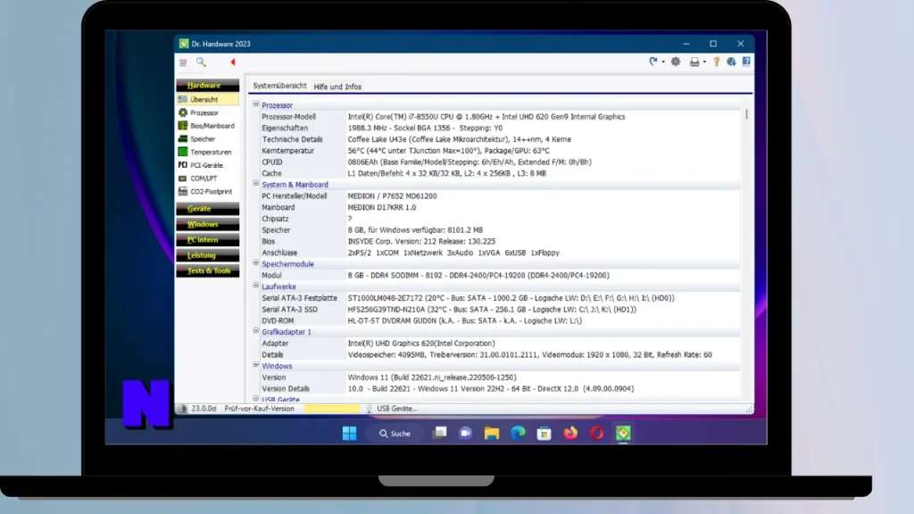Viewport: 914px width, 514px height.
Task: Click the Serial ATA-3 SSD row
Action: point(500,310)
